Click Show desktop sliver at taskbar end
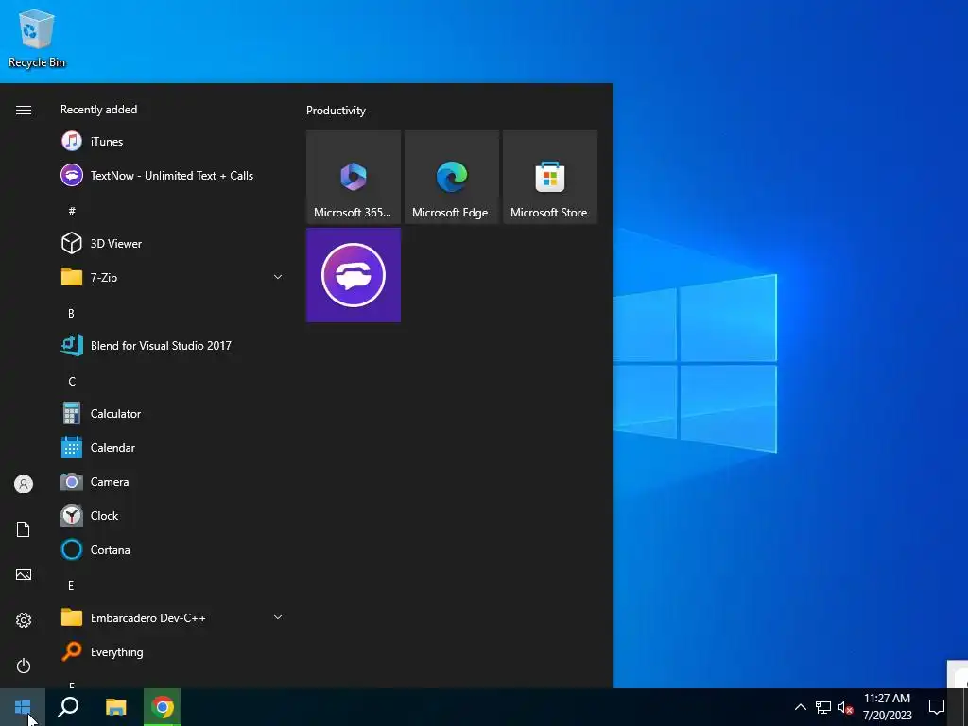This screenshot has height=726, width=968. coord(965,707)
